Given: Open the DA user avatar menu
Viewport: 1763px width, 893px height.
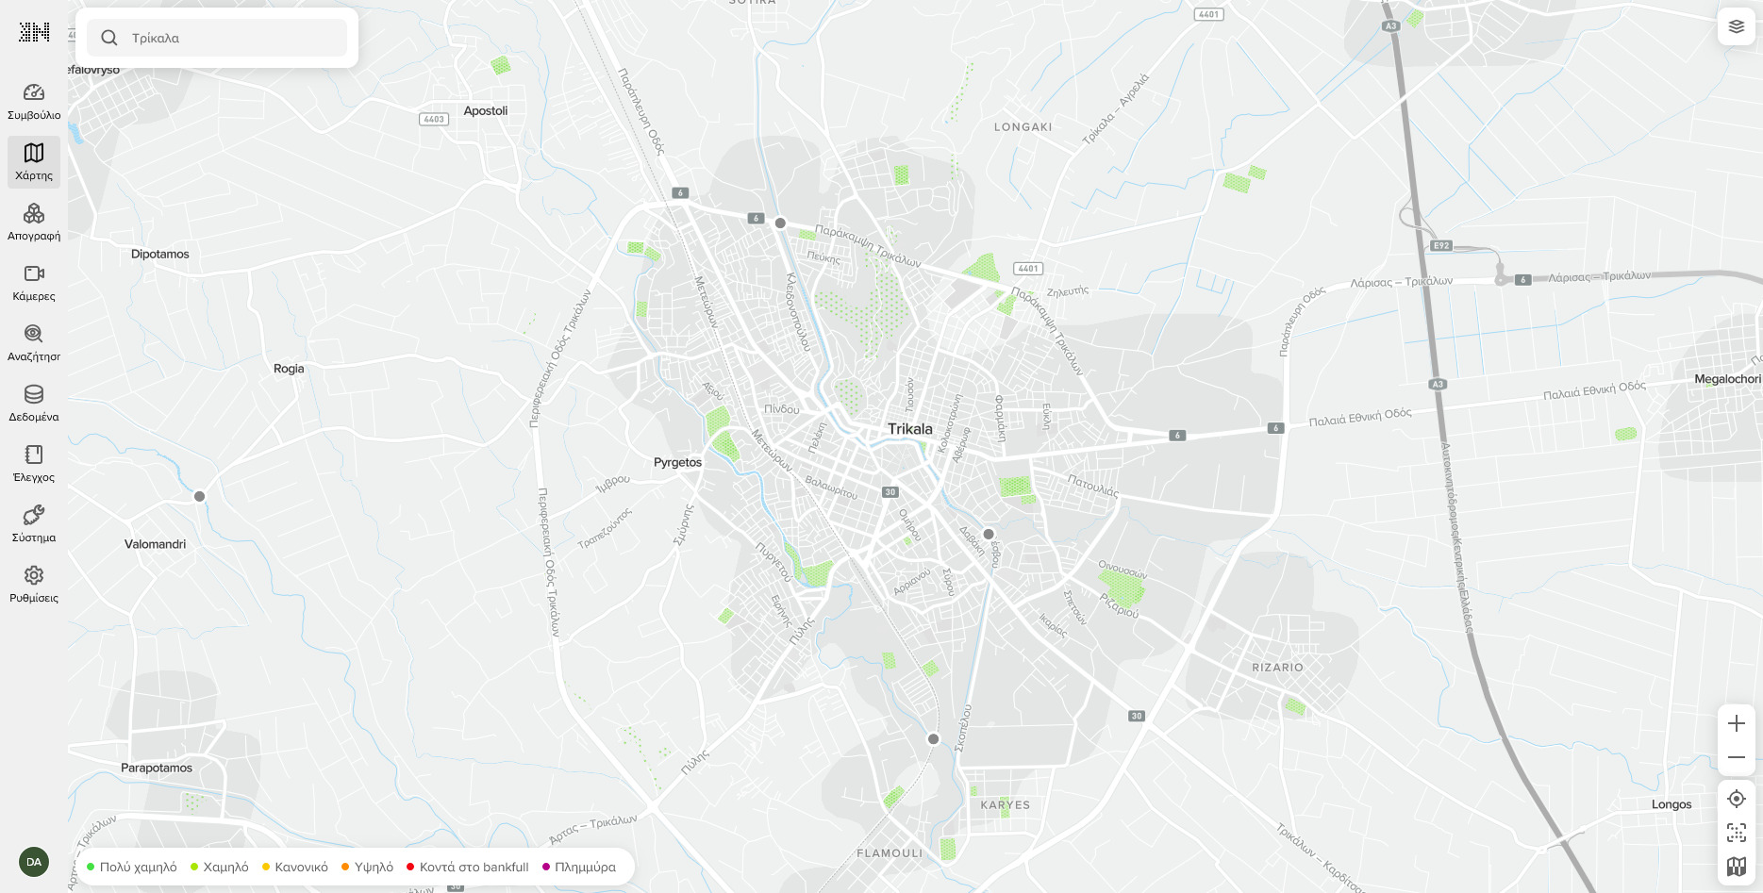Looking at the screenshot, I should 34,862.
